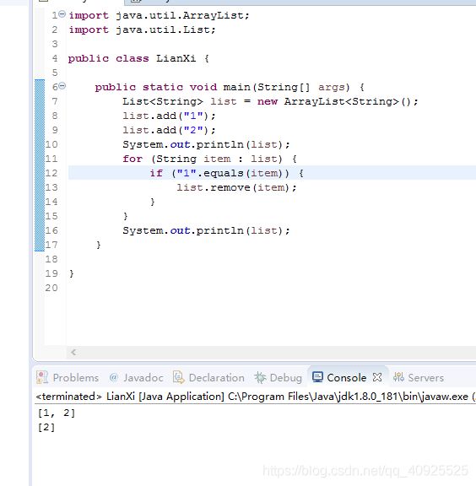
Task: Click the console output '[2]'
Action: [46, 428]
